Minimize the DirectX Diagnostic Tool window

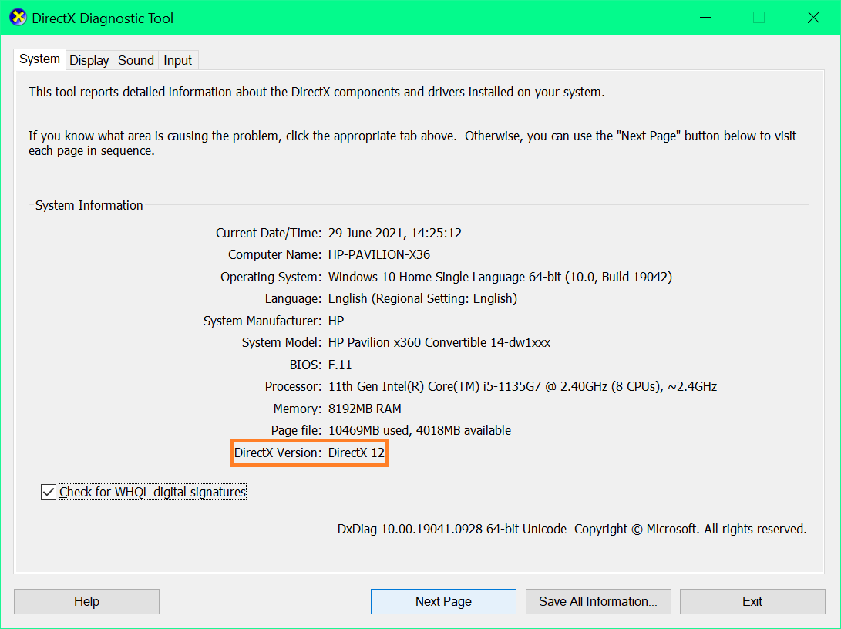click(x=706, y=18)
